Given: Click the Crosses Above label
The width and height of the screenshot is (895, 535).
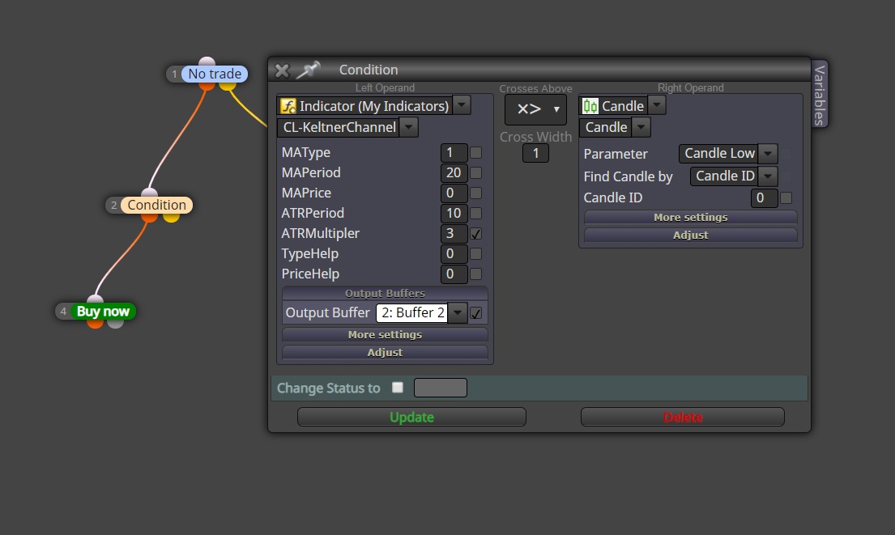Looking at the screenshot, I should (x=535, y=88).
